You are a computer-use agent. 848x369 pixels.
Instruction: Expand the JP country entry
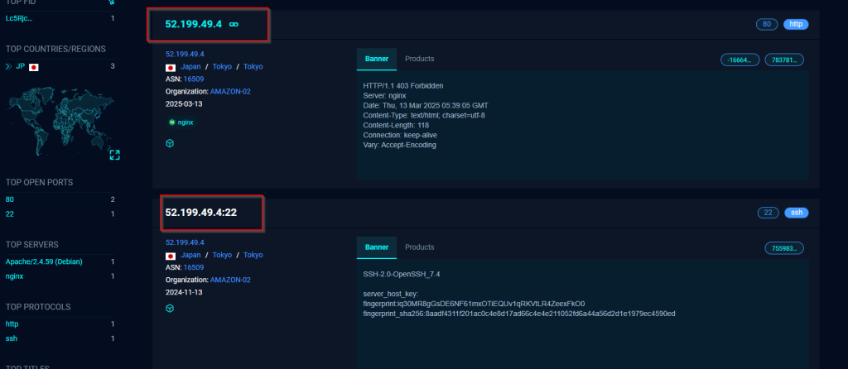click(8, 66)
